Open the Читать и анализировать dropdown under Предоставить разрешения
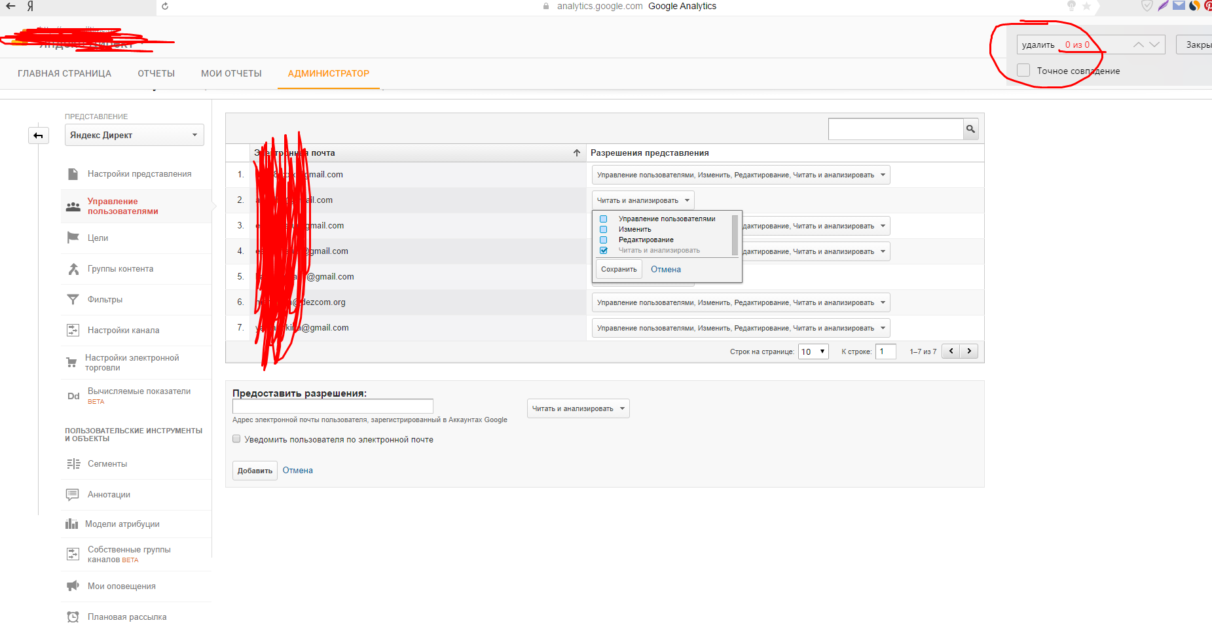Image resolution: width=1212 pixels, height=629 pixels. 578,409
